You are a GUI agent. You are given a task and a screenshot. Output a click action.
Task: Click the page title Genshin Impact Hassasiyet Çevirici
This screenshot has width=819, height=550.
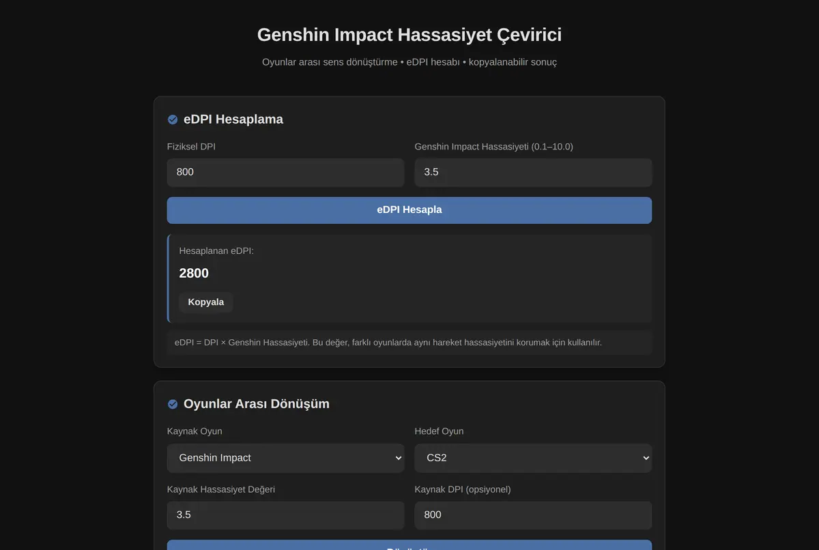(x=409, y=35)
